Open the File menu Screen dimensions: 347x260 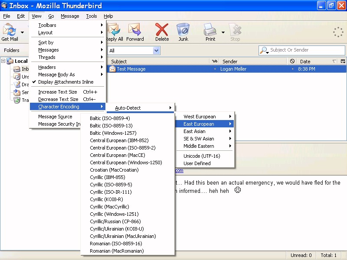tap(7, 16)
